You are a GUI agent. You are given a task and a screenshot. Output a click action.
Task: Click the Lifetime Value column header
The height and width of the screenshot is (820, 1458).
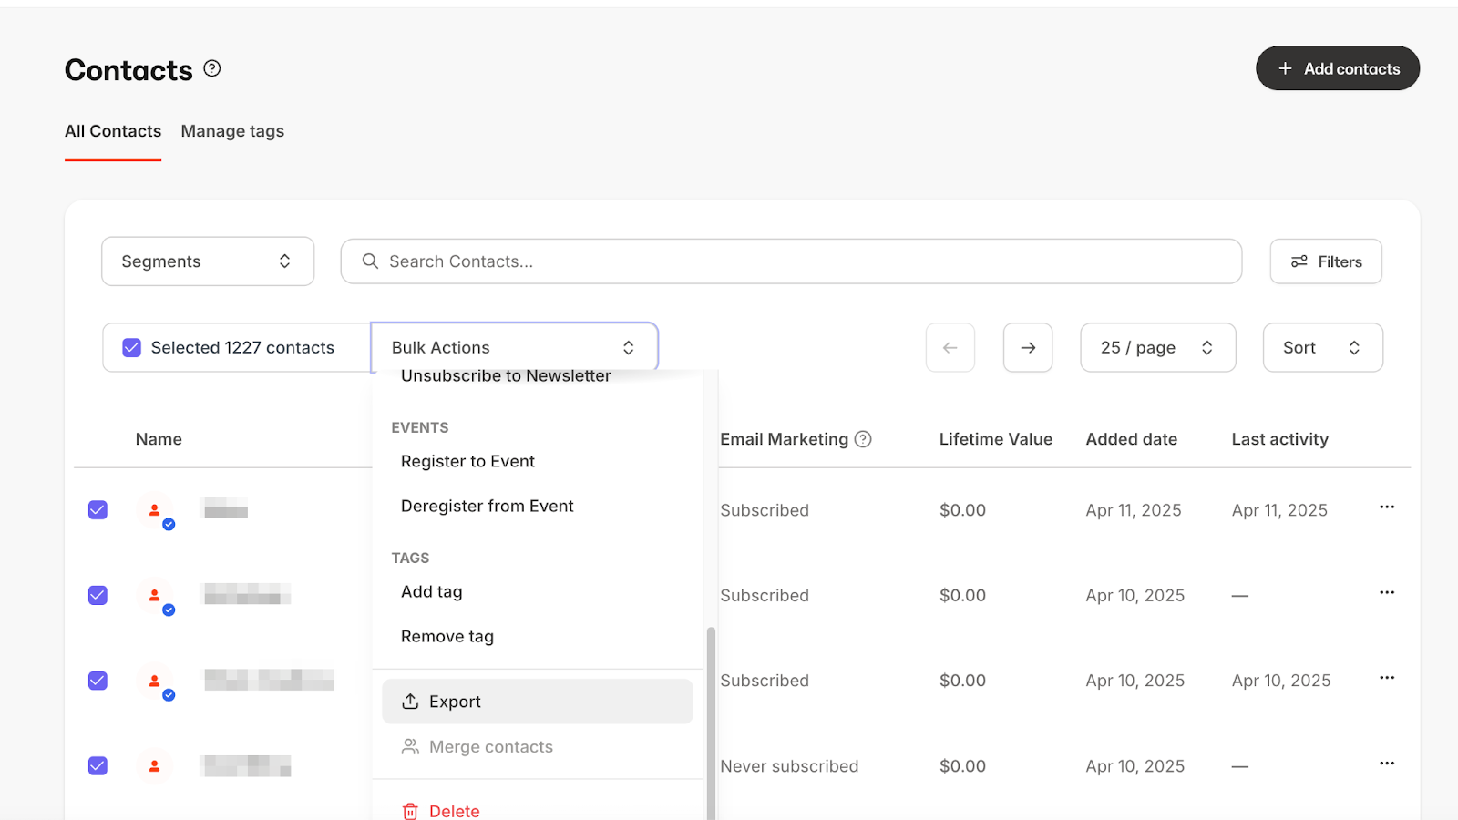tap(996, 439)
